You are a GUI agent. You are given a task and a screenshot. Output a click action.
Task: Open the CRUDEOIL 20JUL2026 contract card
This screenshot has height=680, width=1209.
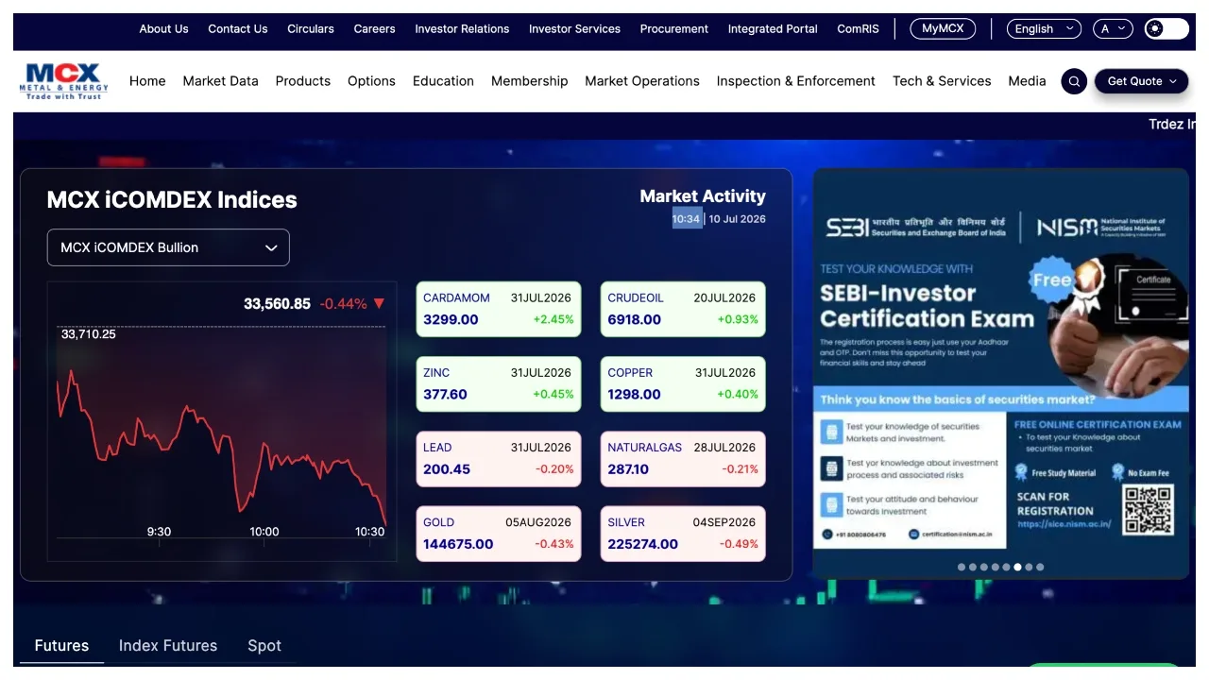[683, 309]
